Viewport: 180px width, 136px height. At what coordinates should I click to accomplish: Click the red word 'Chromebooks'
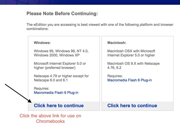tap(50, 121)
